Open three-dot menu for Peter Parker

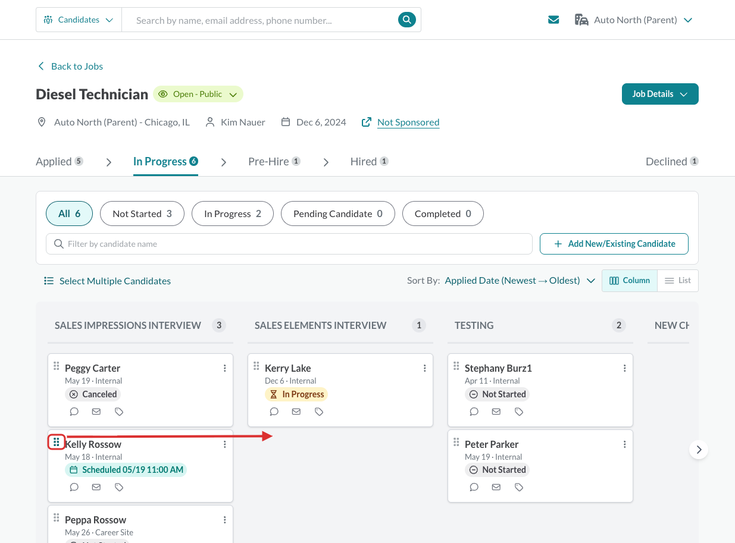pyautogui.click(x=625, y=444)
